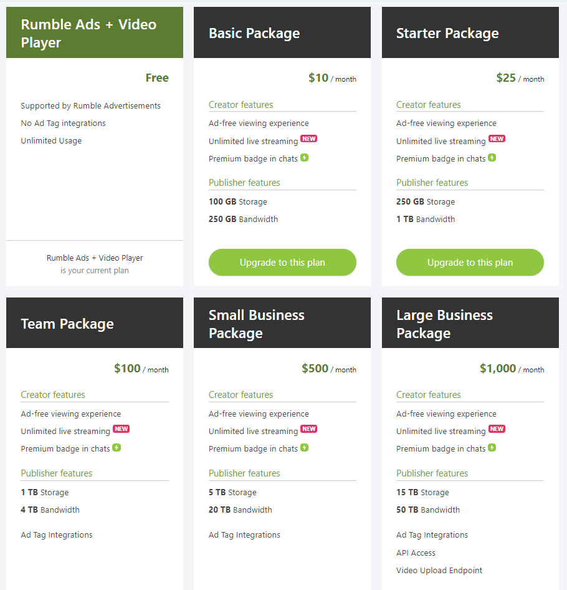Click the NEW badge in Starter Package
The image size is (567, 590).
[x=497, y=138]
